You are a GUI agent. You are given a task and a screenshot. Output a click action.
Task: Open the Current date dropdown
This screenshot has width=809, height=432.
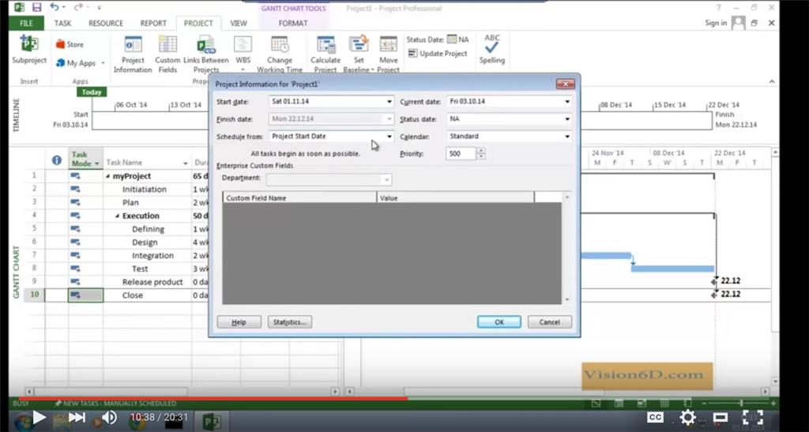pos(567,102)
